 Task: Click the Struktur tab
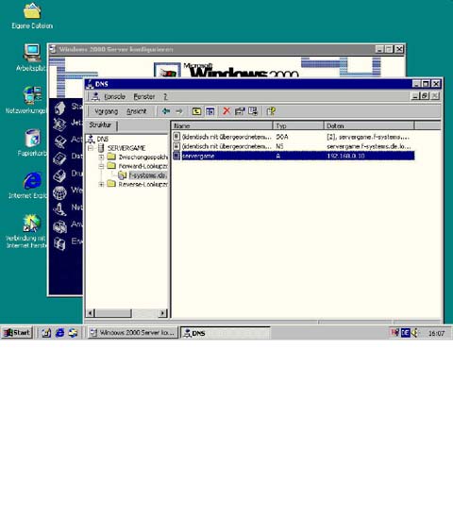click(100, 124)
